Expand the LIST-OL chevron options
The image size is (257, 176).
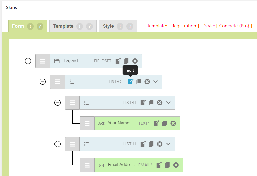pyautogui.click(x=155, y=82)
